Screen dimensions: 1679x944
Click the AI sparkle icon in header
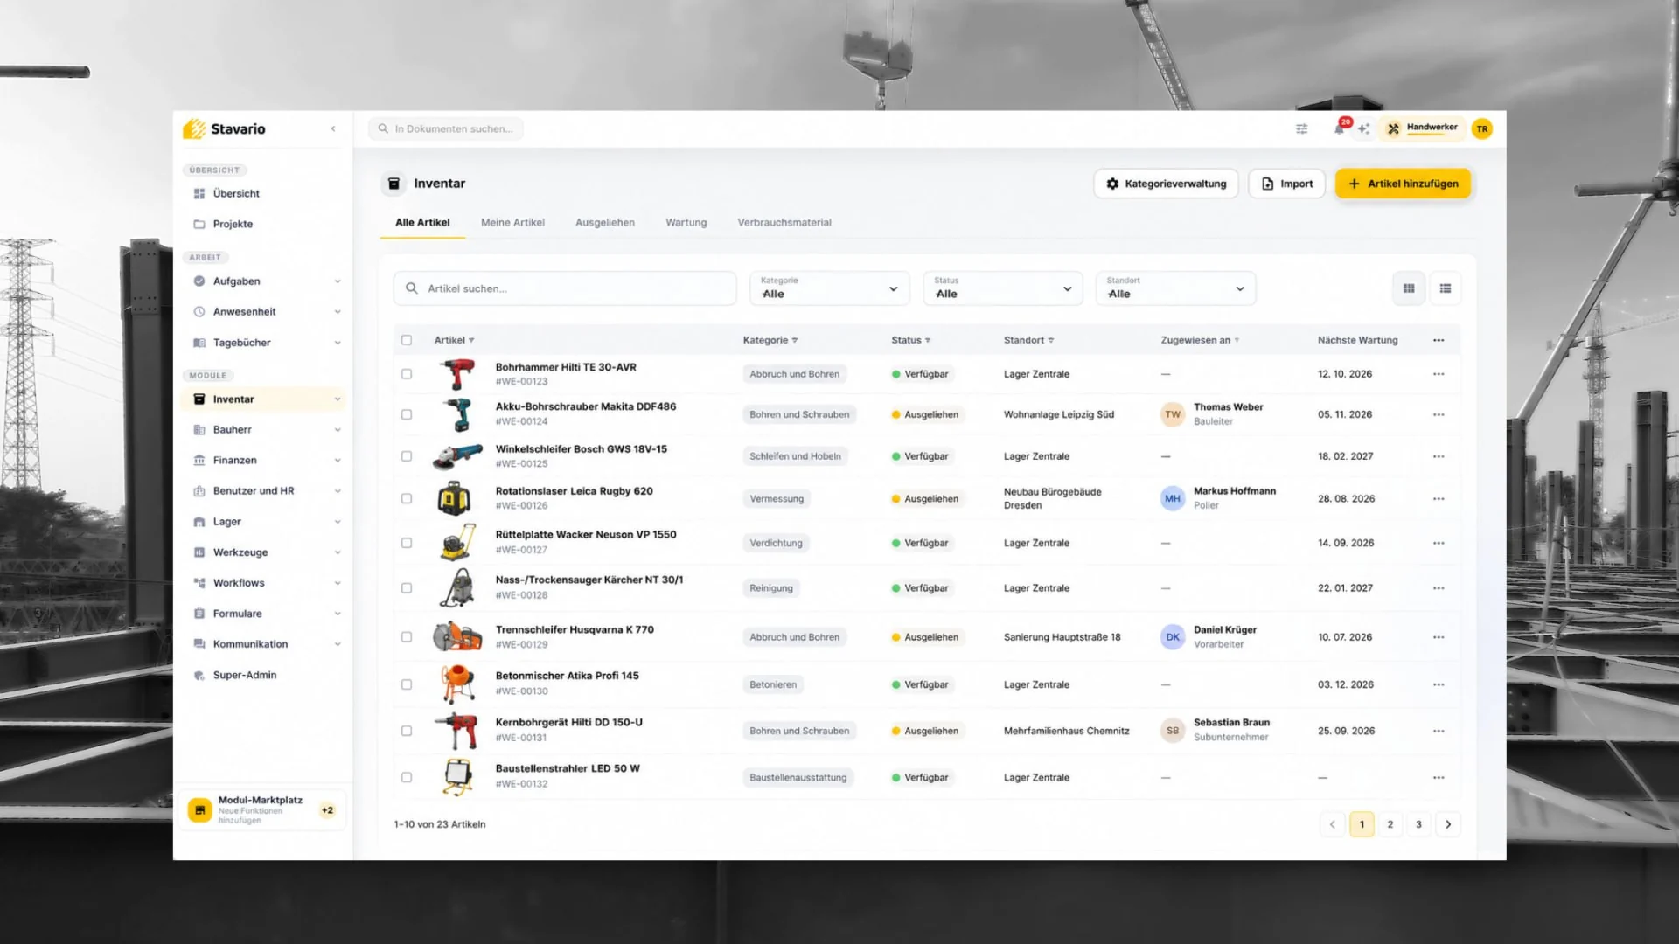coord(1363,129)
